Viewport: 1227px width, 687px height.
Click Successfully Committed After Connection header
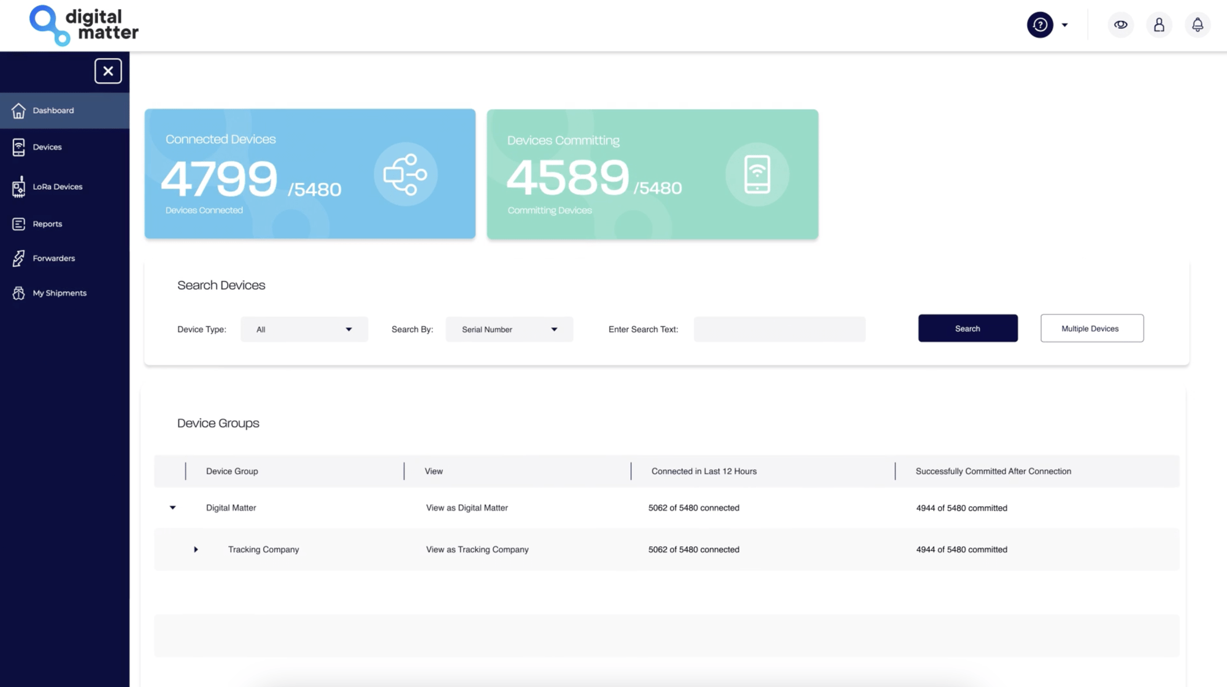tap(993, 471)
